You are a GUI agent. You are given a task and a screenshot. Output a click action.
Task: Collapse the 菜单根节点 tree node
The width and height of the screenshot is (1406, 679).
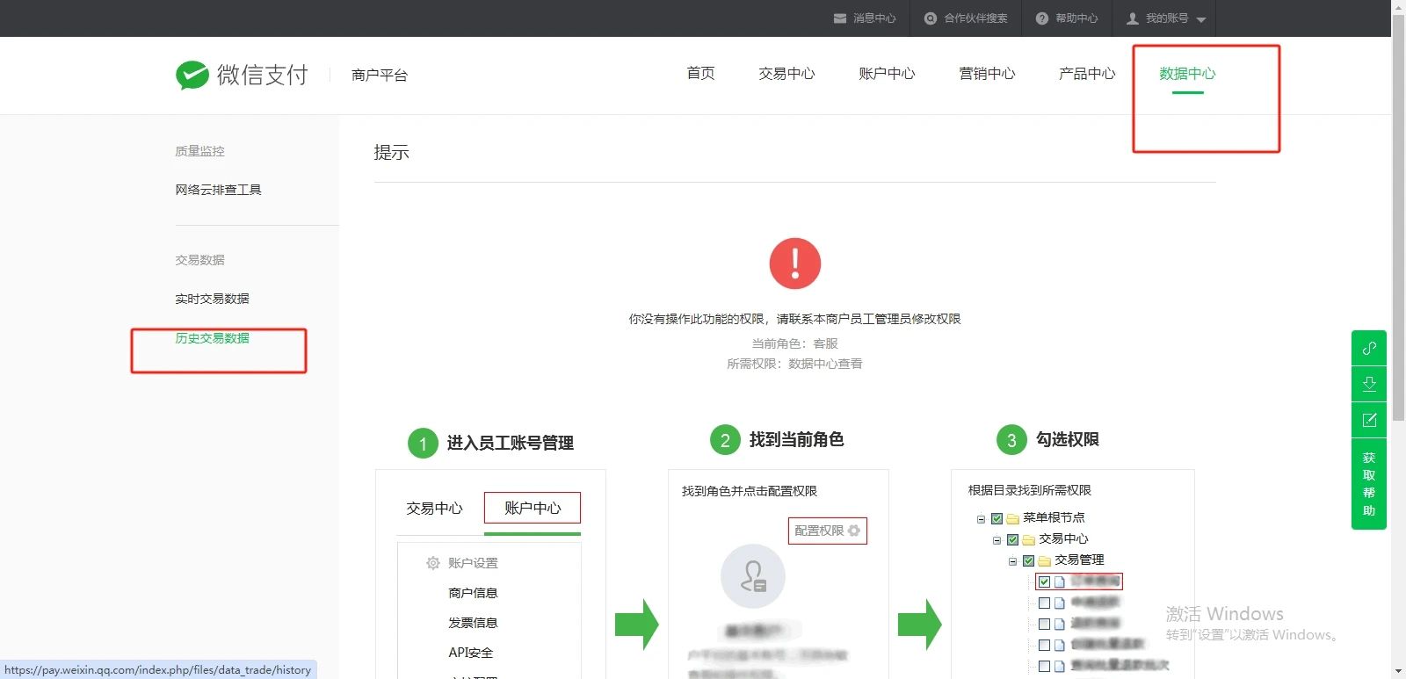(x=981, y=519)
